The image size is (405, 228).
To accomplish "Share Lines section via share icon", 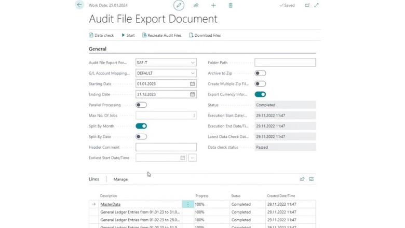I will (x=302, y=179).
